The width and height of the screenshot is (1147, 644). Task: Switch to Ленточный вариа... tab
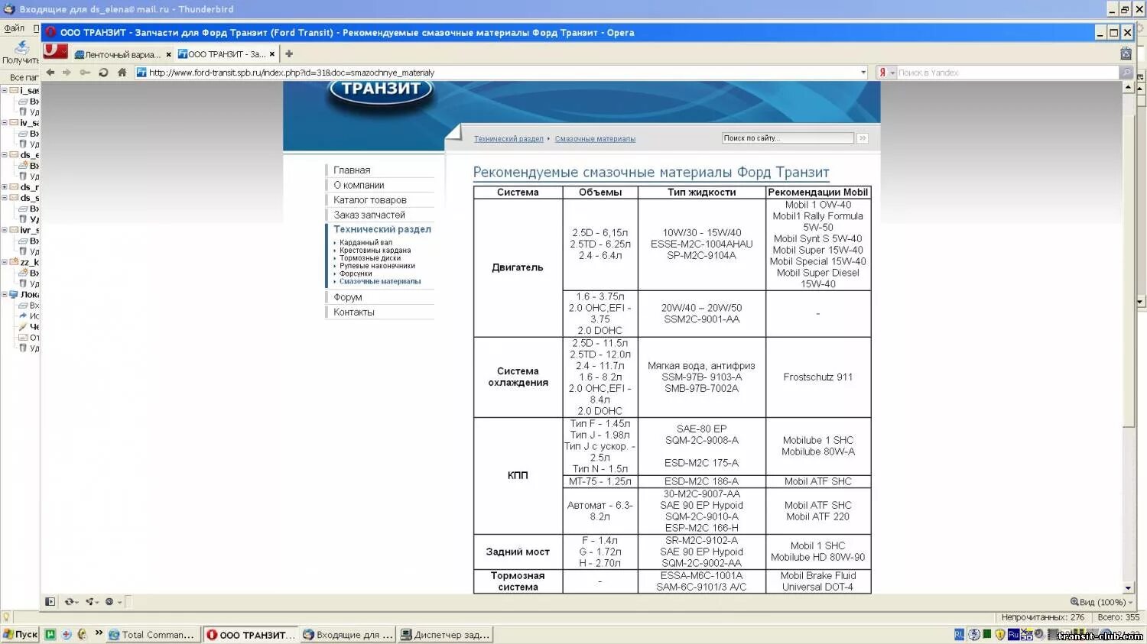(122, 54)
